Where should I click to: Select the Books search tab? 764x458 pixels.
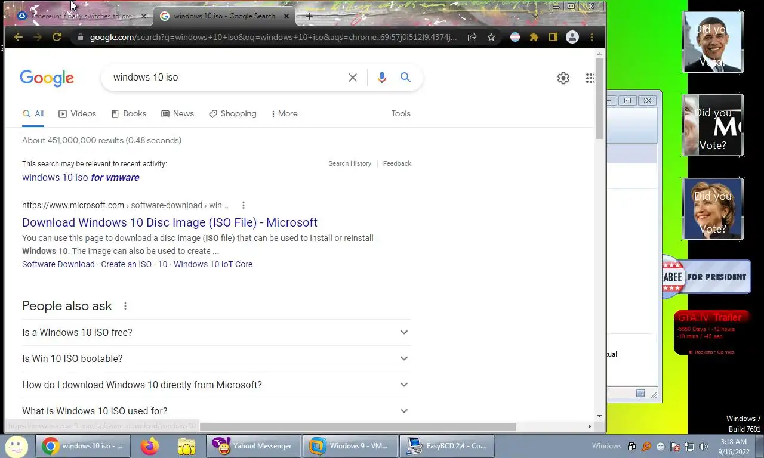pos(128,113)
